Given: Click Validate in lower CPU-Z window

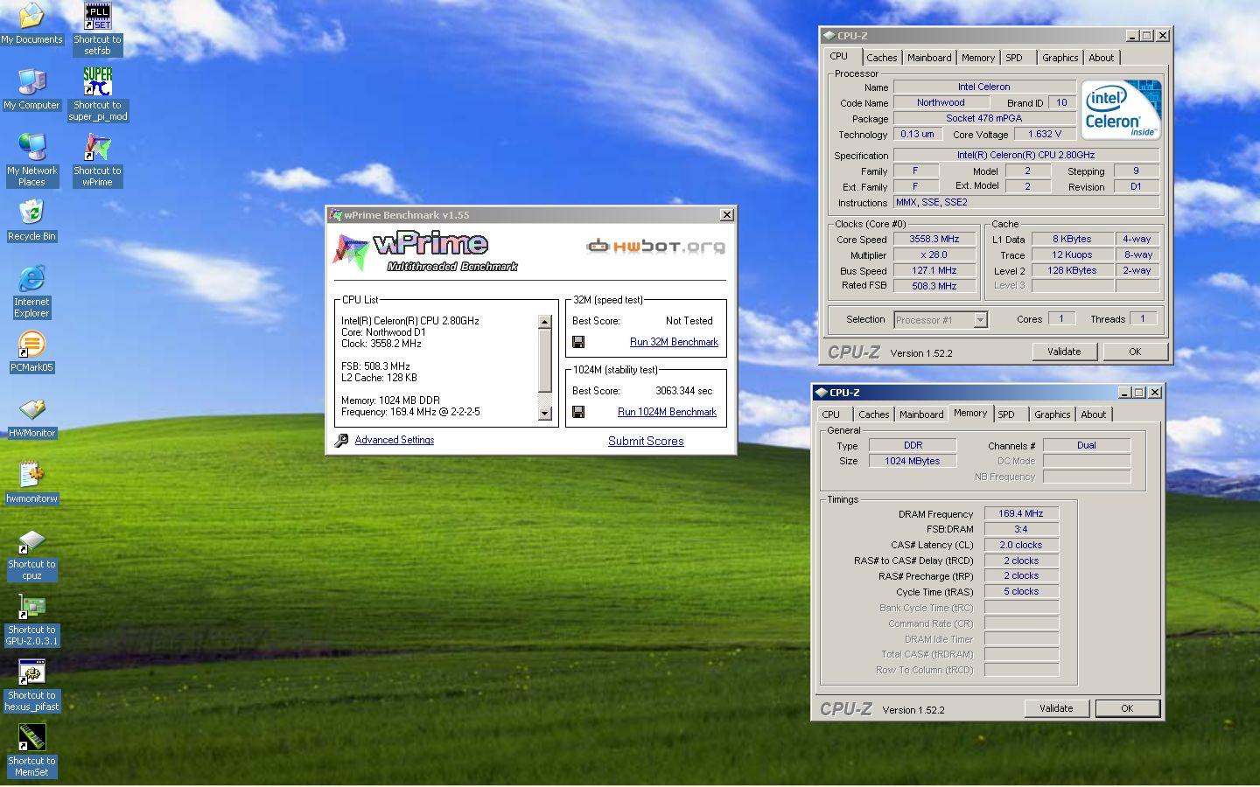Looking at the screenshot, I should (1056, 708).
